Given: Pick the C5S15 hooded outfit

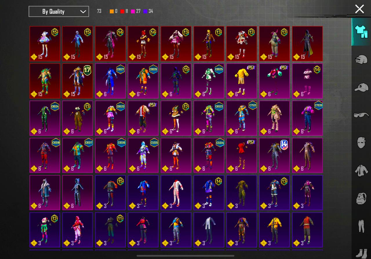Looking at the screenshot, I should coord(143,155).
